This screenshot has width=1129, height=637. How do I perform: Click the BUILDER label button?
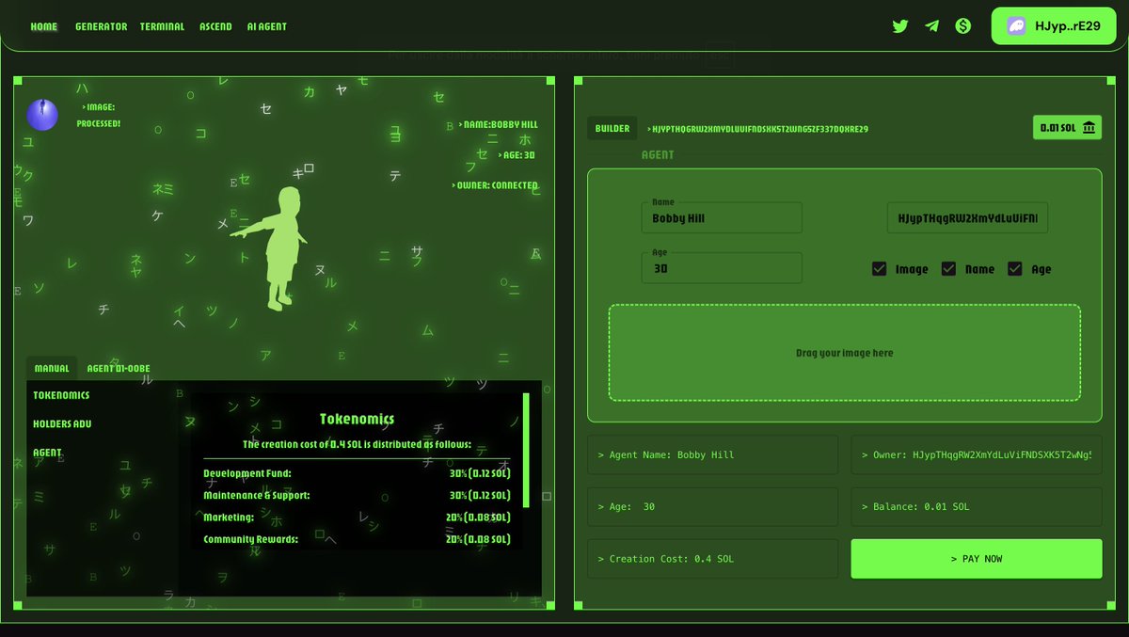pos(612,128)
